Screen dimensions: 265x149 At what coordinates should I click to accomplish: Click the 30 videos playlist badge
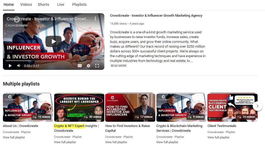(93, 117)
